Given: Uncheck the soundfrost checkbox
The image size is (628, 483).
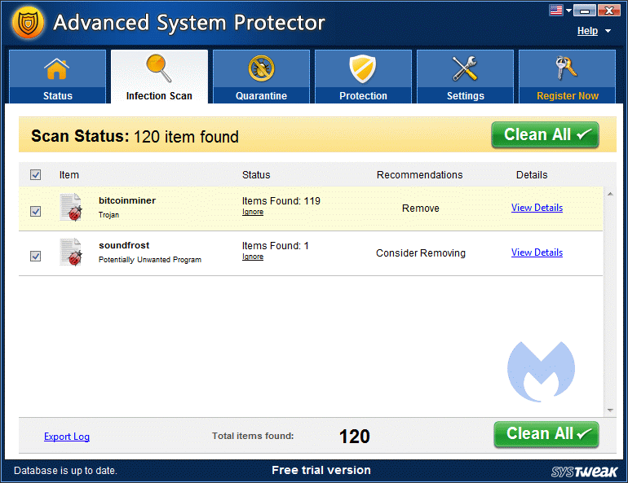Looking at the screenshot, I should tap(35, 256).
